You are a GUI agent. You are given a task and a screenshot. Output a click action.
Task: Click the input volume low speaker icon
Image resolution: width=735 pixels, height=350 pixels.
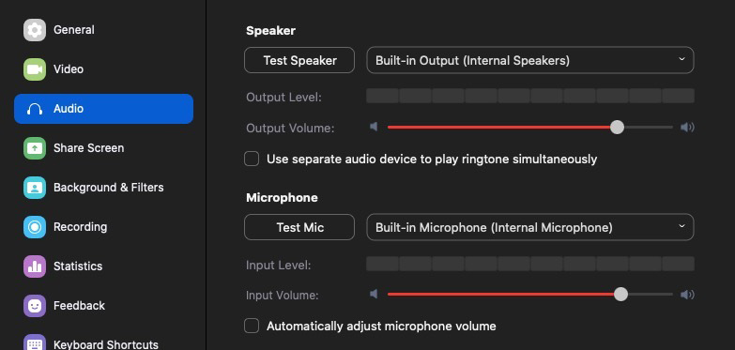click(374, 295)
